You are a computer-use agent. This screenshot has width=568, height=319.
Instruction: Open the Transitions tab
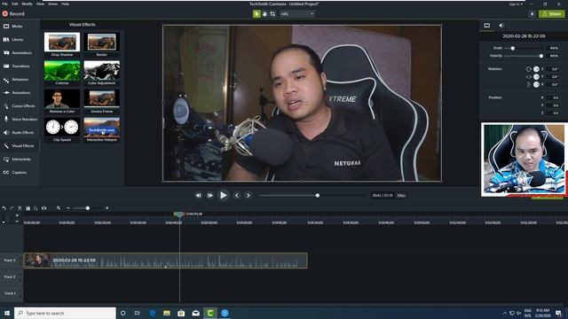(20, 66)
